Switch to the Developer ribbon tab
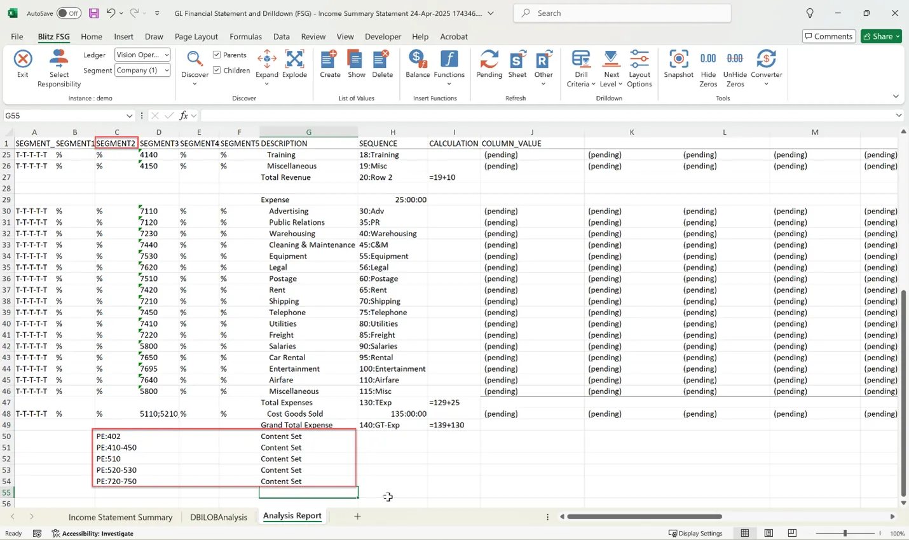 coord(383,37)
